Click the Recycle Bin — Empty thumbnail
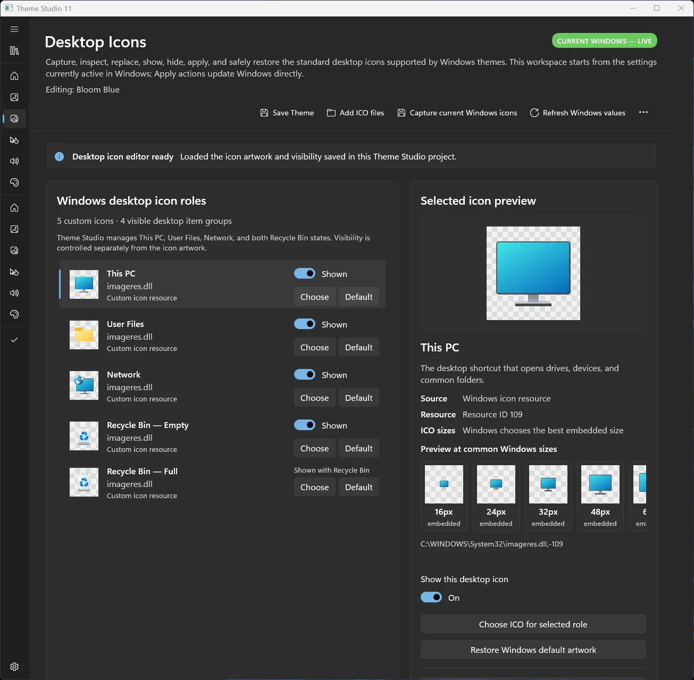Image resolution: width=694 pixels, height=680 pixels. click(x=84, y=436)
